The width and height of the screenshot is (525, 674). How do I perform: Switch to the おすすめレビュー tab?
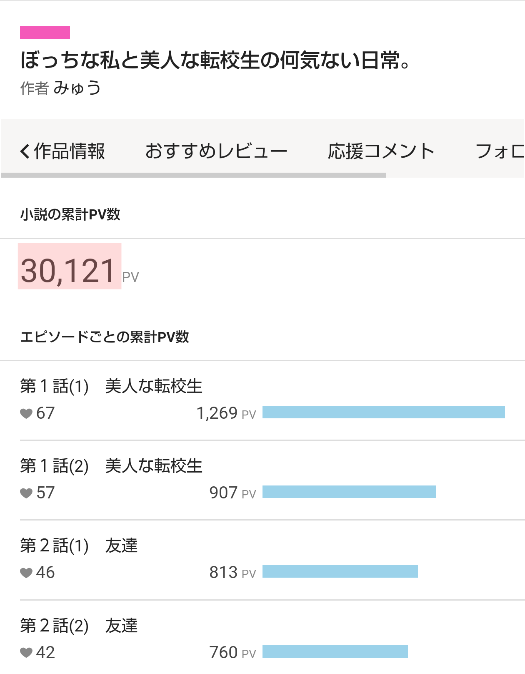click(x=216, y=151)
